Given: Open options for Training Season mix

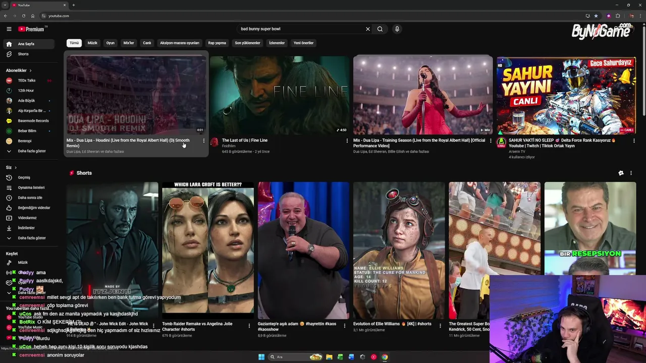Looking at the screenshot, I should 491,141.
